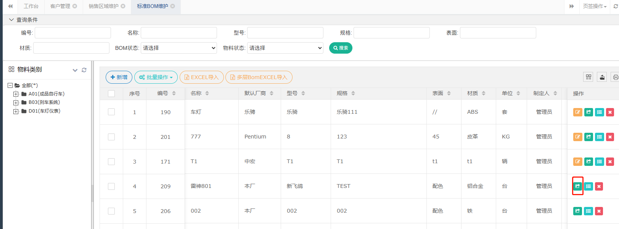
Task: Delete the 雷神801 row with red X
Action: [x=599, y=186]
